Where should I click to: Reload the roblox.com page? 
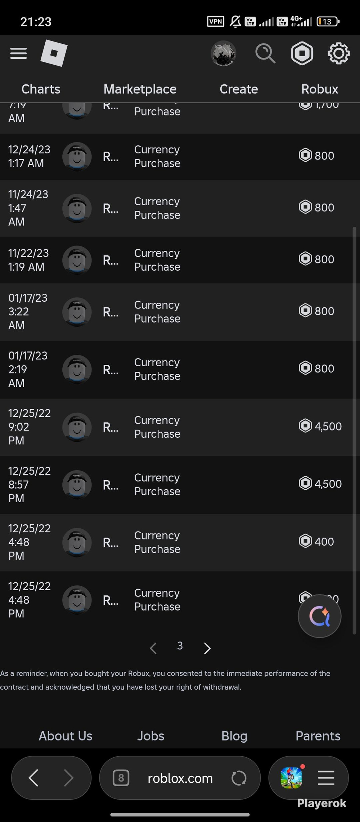click(239, 778)
